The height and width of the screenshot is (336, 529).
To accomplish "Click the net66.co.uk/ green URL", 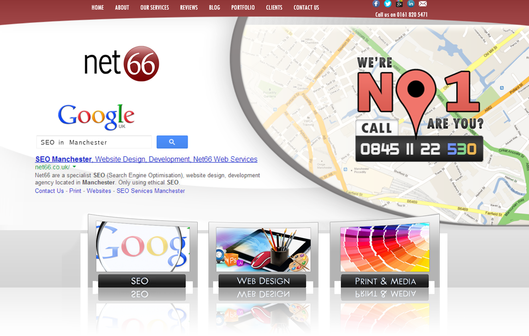I will [52, 167].
